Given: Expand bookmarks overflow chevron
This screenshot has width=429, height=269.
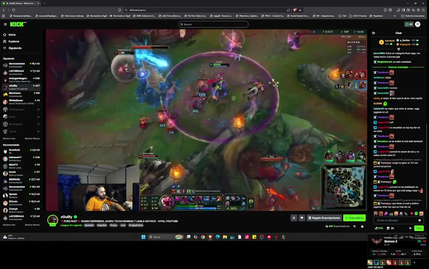Looking at the screenshot, I should pos(395,16).
